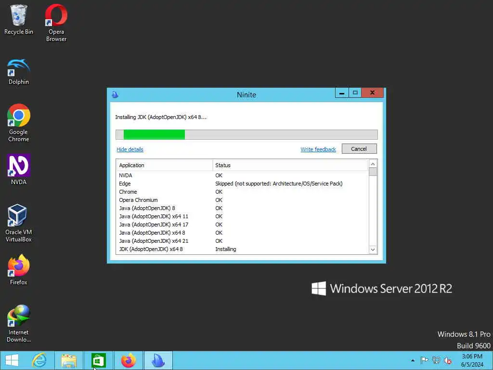This screenshot has width=493, height=370.
Task: Select the Google Chrome desktop shortcut
Action: pyautogui.click(x=19, y=123)
